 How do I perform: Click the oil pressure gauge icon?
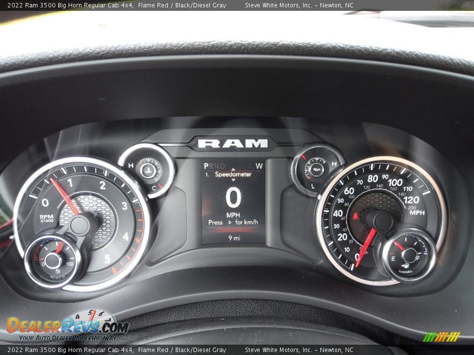[316, 169]
